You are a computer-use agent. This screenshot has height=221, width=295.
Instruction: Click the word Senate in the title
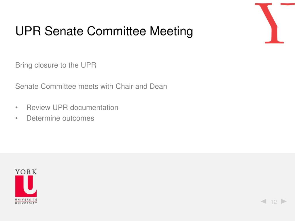coord(64,31)
